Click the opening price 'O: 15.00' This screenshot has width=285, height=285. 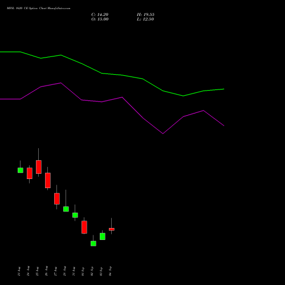100,19
